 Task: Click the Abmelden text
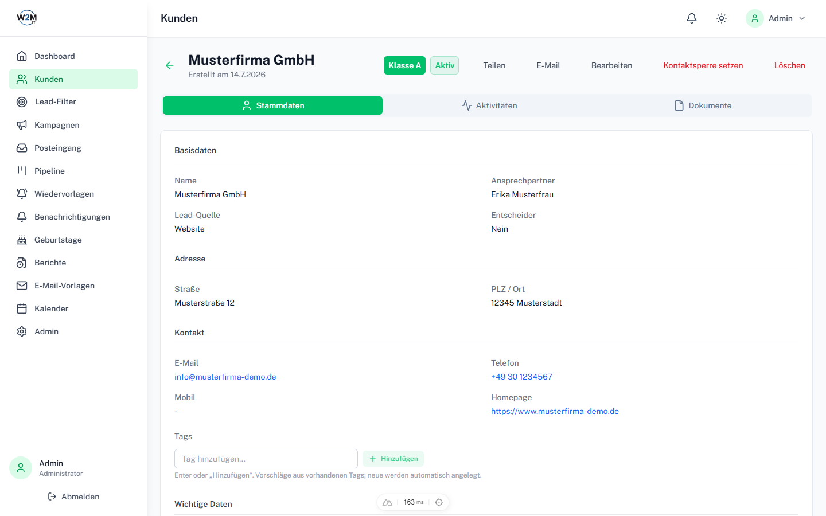80,497
